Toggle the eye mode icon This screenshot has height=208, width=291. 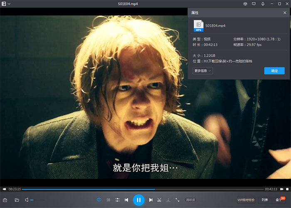point(99,200)
